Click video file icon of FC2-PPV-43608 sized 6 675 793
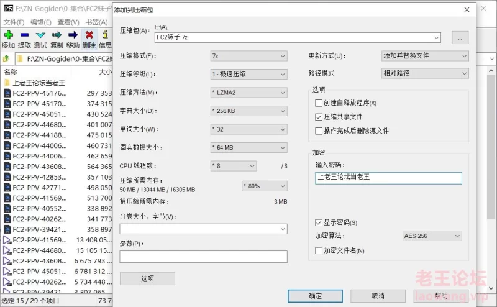The height and width of the screenshot is (307, 497). pyautogui.click(x=7, y=261)
